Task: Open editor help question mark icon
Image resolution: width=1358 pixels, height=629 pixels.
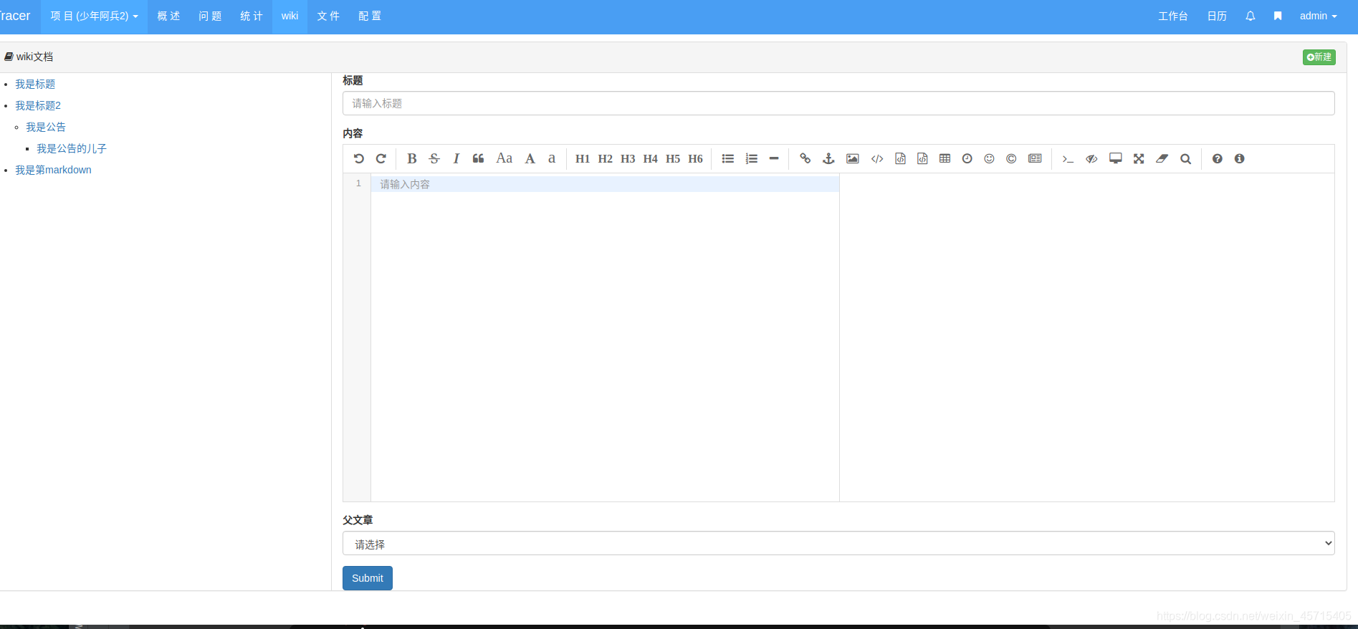Action: (1218, 159)
